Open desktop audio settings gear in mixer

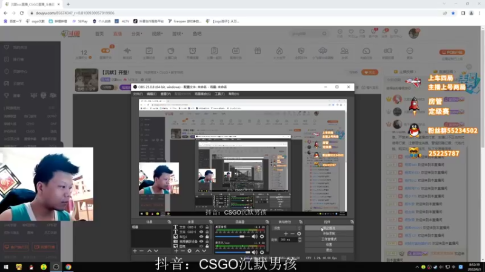click(x=262, y=236)
